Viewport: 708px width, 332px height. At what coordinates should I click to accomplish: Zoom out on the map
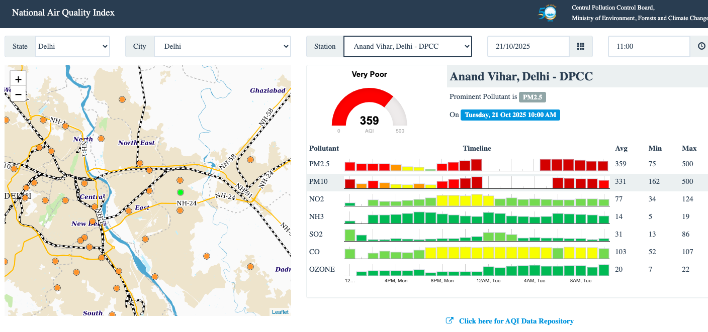coord(18,94)
